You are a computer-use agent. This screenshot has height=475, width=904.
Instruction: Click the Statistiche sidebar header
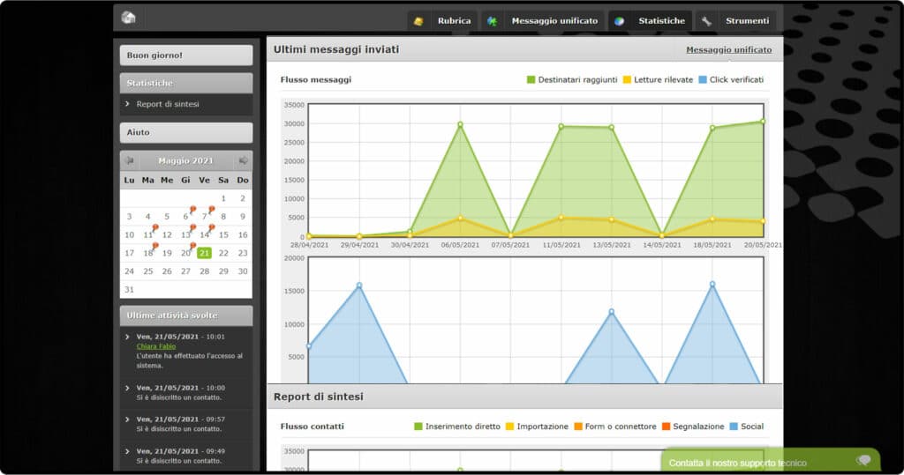186,83
